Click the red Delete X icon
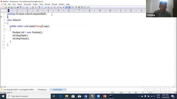Viewport: 177px width, 99px height. [x=36, y=7]
